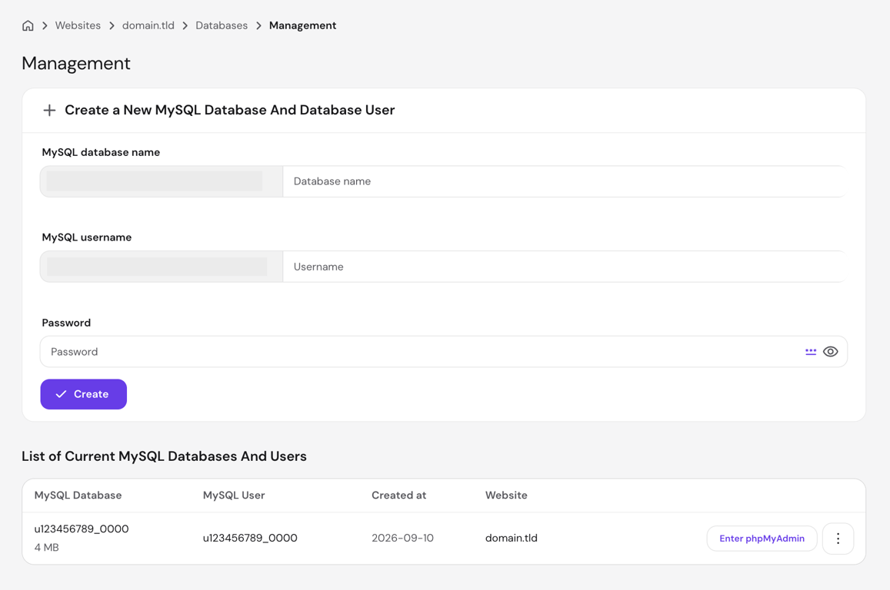The width and height of the screenshot is (890, 590).
Task: Open three-dot menu for u123456789_0000
Action: (x=838, y=539)
